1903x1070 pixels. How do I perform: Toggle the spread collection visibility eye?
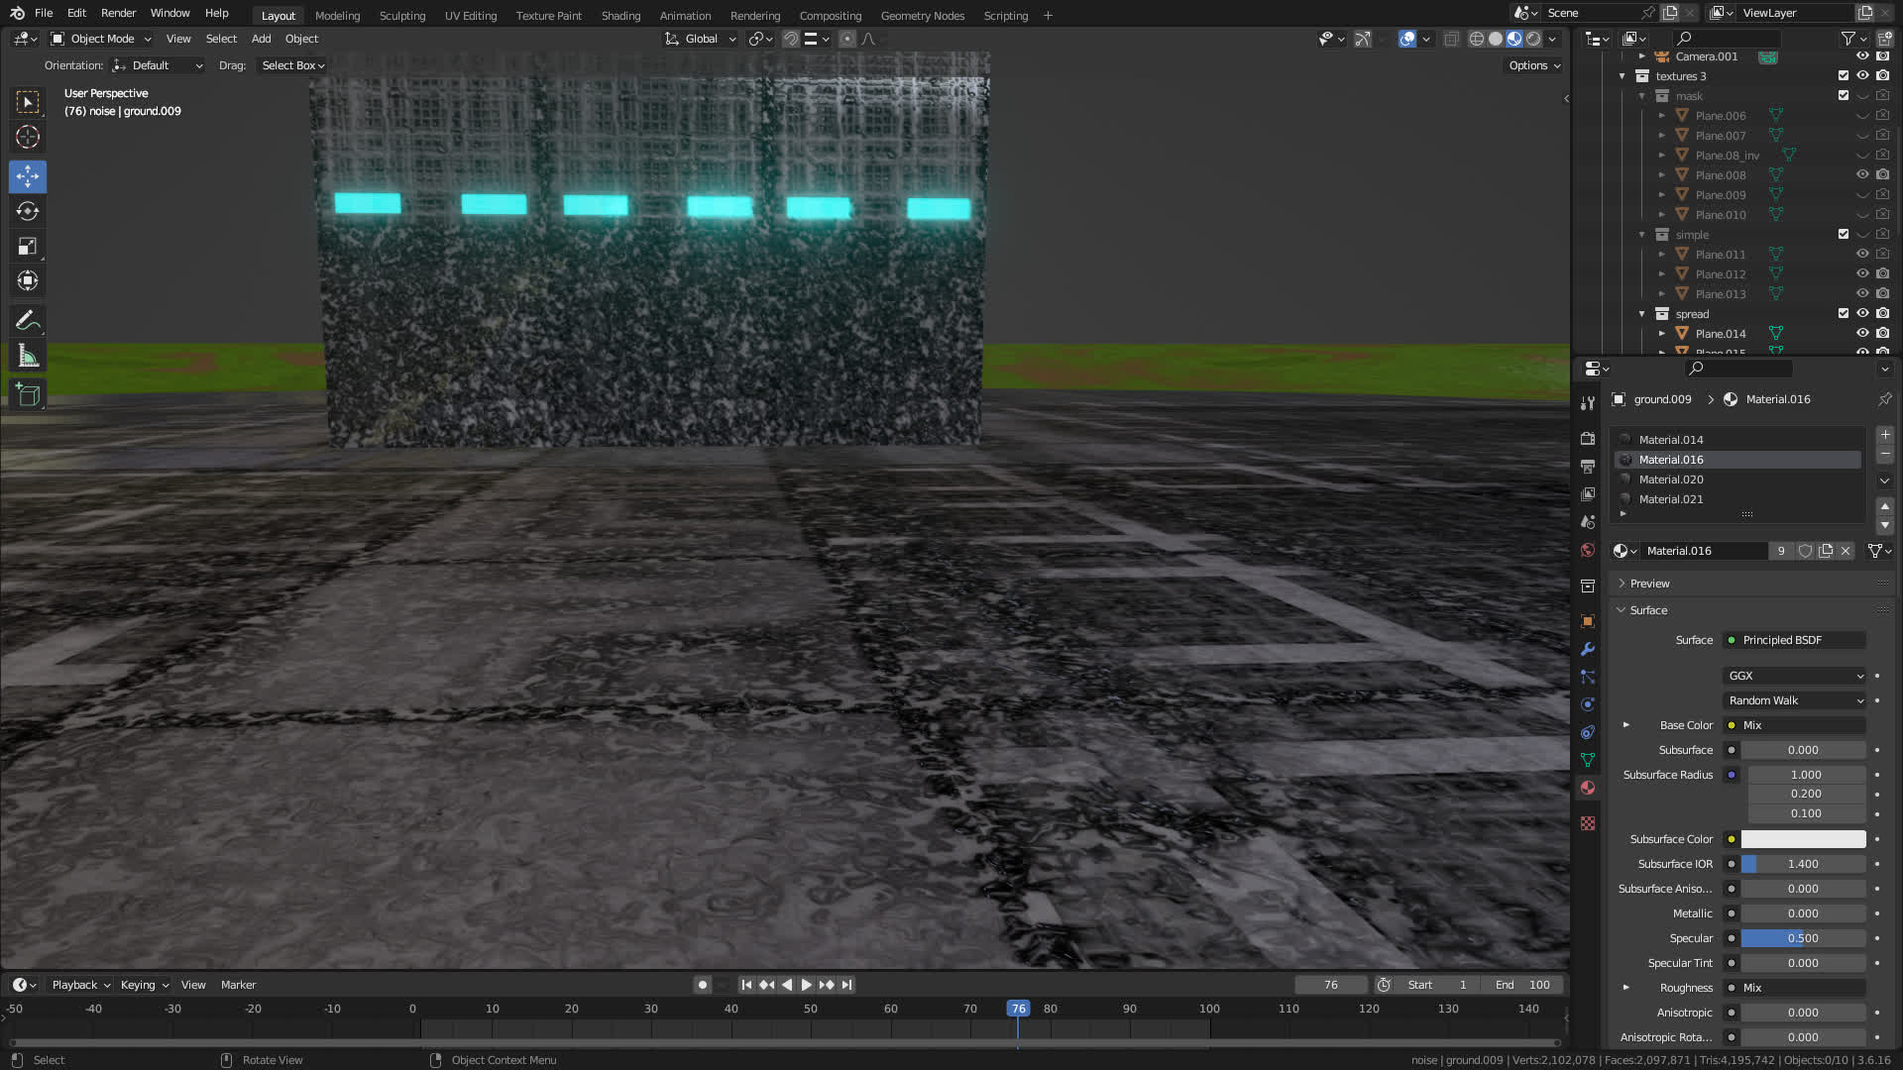coord(1862,314)
